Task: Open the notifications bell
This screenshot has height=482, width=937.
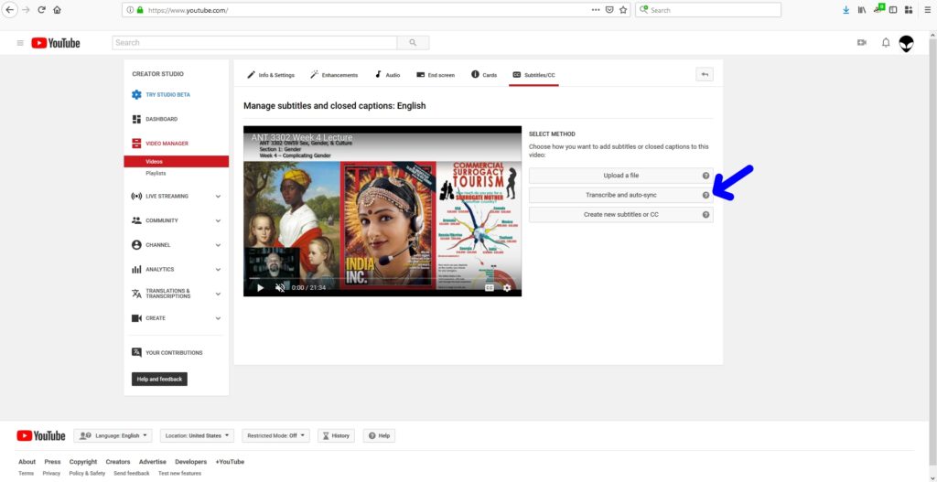Action: pos(885,43)
